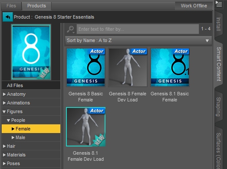Screen dimensions: 227x169
Task: Open the Install side tab
Action: click(x=218, y=24)
